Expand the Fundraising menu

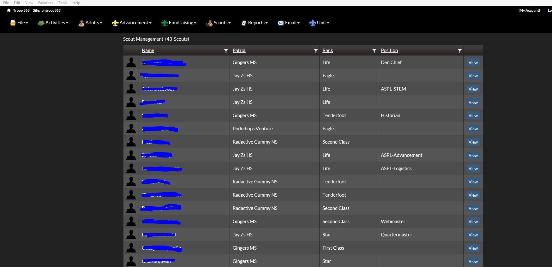point(179,23)
